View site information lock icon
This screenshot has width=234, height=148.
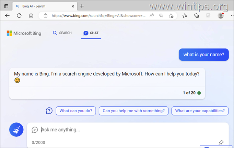pos(46,16)
